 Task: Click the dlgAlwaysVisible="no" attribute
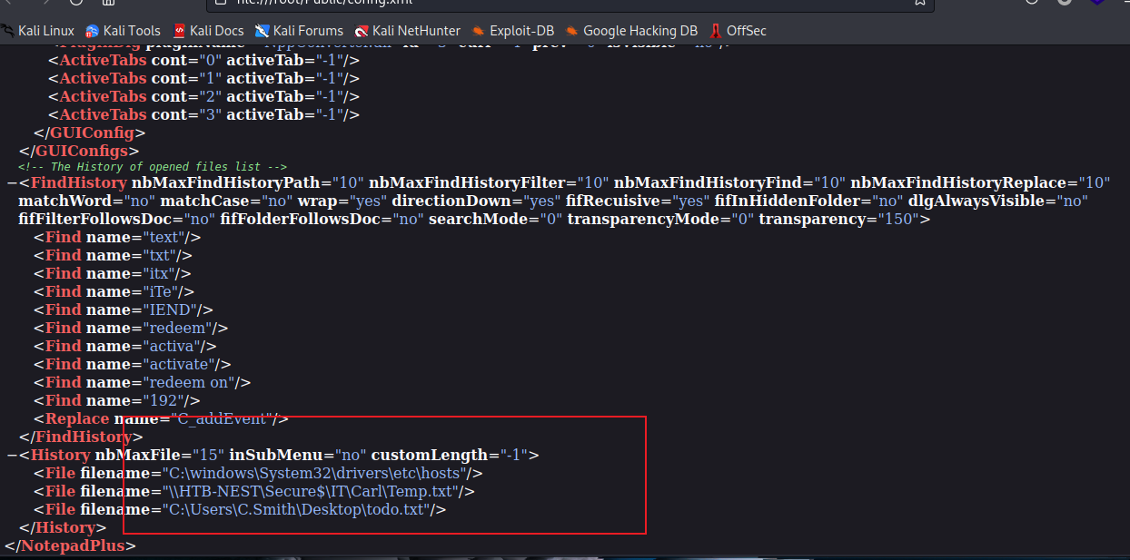tap(997, 201)
